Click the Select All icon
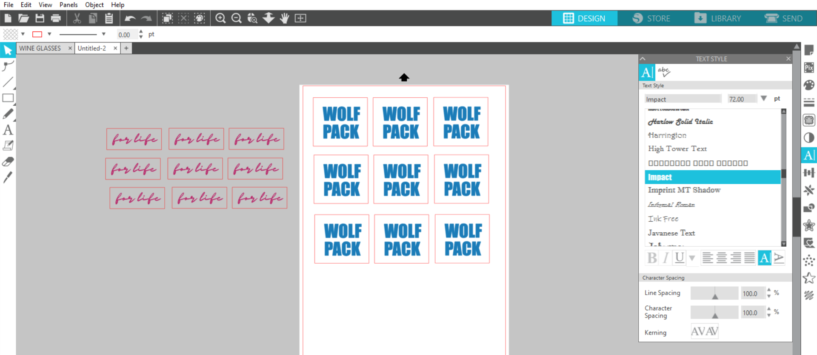Viewport: 817px width, 355px height. coord(168,18)
